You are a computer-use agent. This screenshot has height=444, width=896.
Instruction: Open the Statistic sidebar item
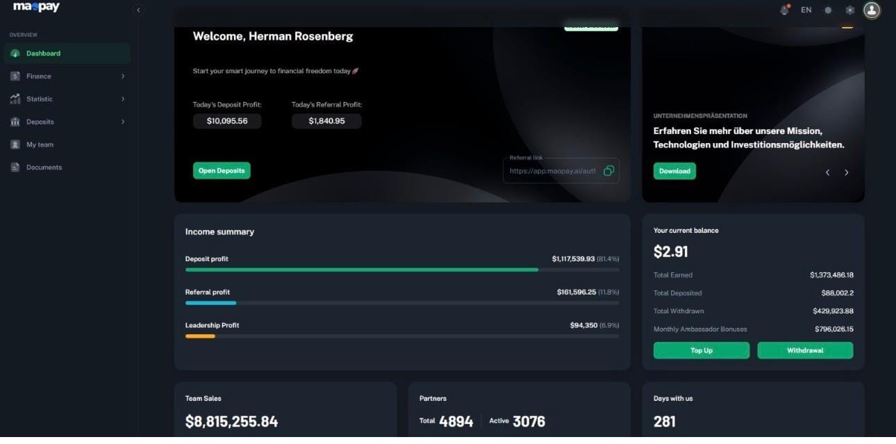[67, 99]
